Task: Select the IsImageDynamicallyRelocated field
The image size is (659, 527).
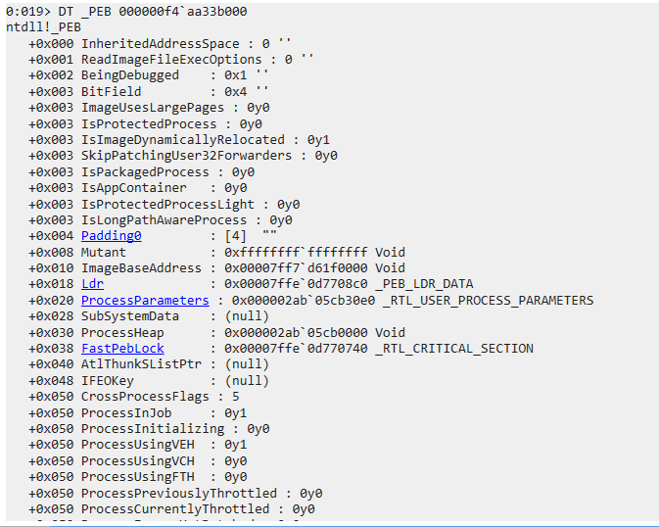Action: (x=179, y=140)
